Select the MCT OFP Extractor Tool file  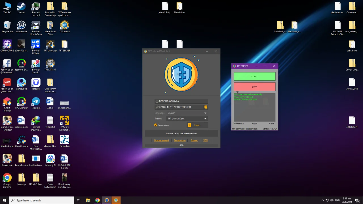pos(337,28)
